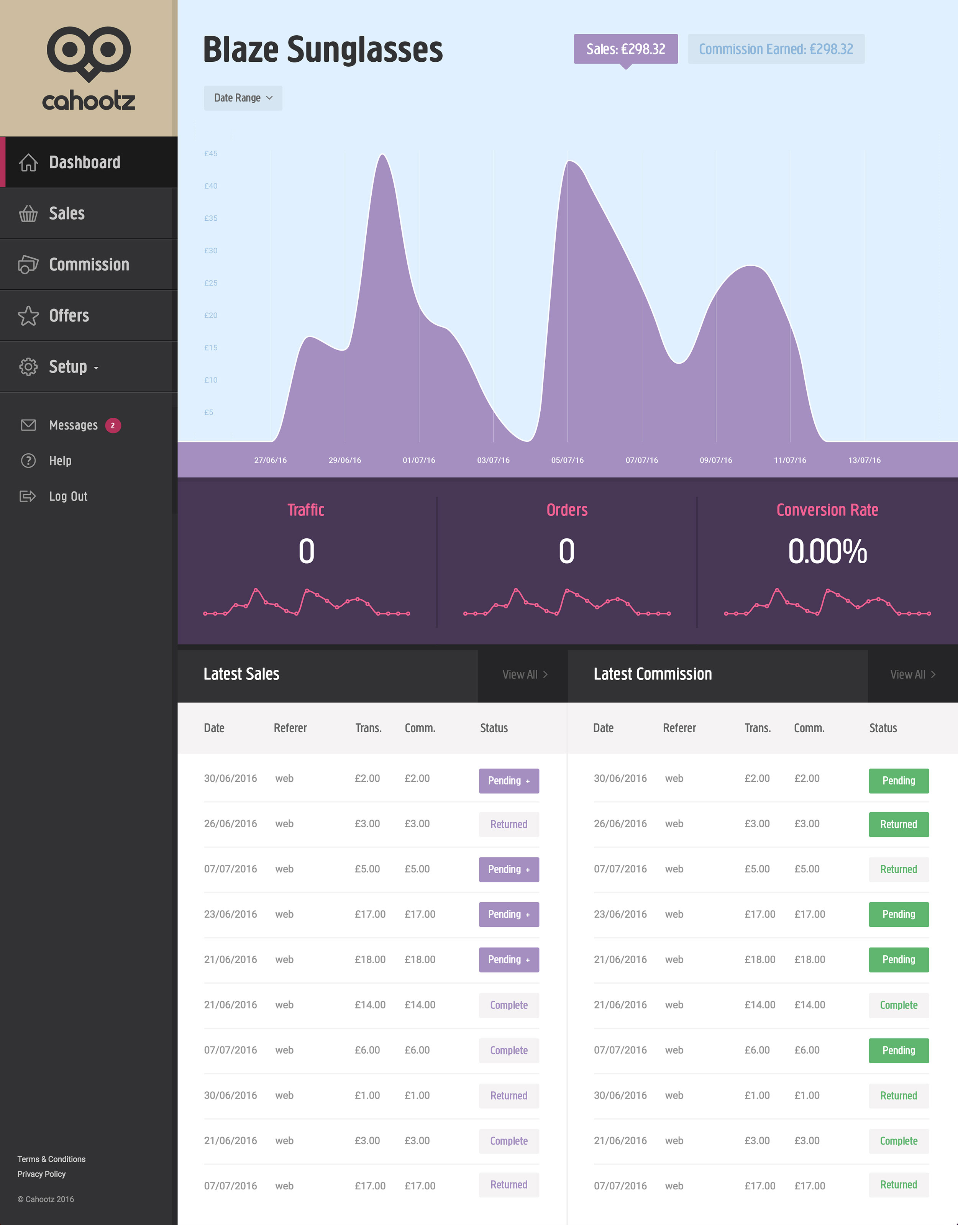Click the Sales basket icon
This screenshot has height=1225, width=958.
pos(28,214)
